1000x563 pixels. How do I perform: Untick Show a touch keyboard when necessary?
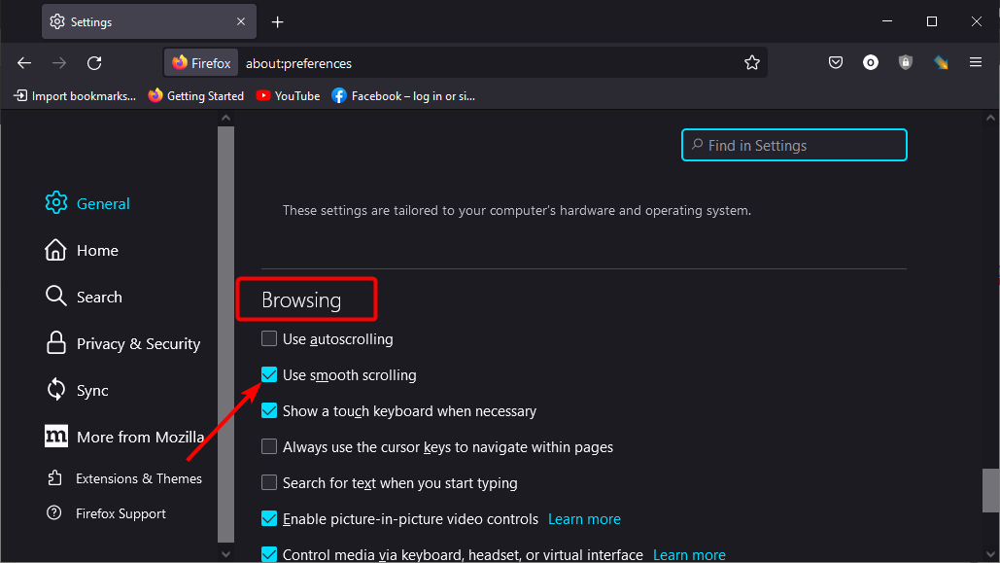269,410
